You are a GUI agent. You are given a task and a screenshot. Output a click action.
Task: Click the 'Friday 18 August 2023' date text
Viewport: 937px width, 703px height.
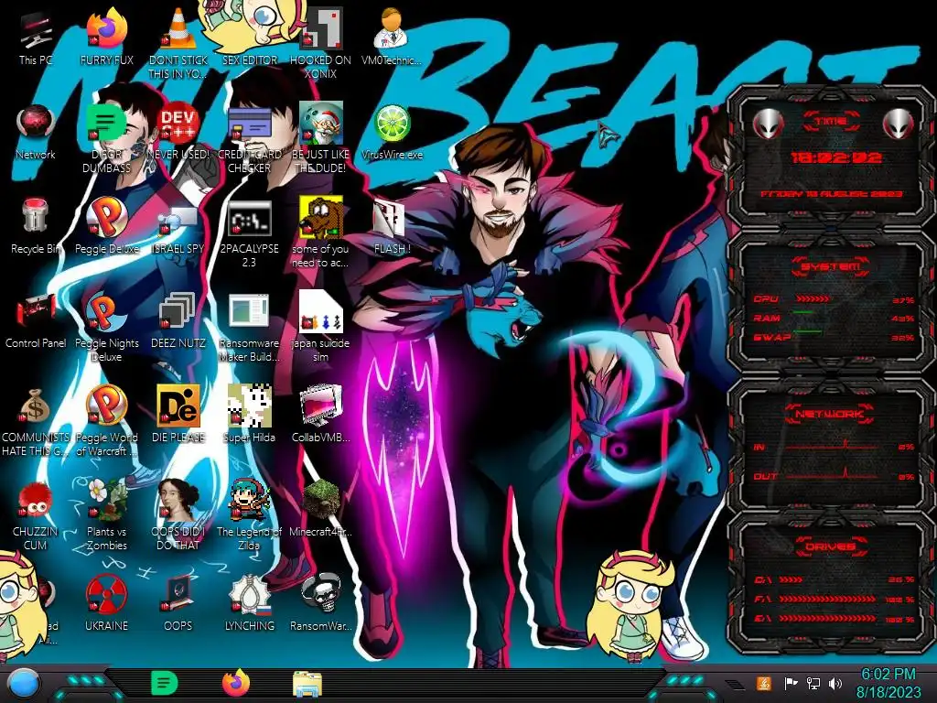pyautogui.click(x=831, y=194)
